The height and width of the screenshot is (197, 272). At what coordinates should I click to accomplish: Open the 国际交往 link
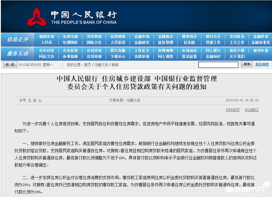(94, 43)
